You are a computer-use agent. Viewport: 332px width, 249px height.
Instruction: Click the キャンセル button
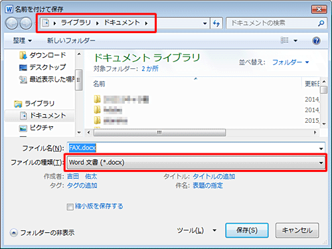pyautogui.click(x=297, y=230)
